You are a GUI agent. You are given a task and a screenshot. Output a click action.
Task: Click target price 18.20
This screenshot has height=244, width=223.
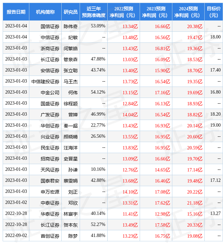tap(215, 114)
